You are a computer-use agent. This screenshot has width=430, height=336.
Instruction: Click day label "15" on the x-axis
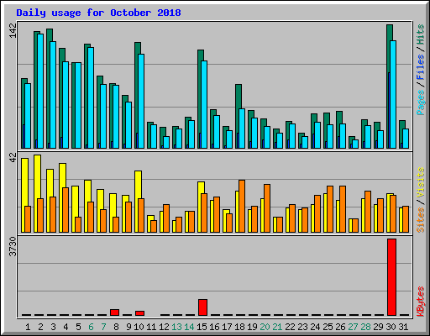pos(202,327)
